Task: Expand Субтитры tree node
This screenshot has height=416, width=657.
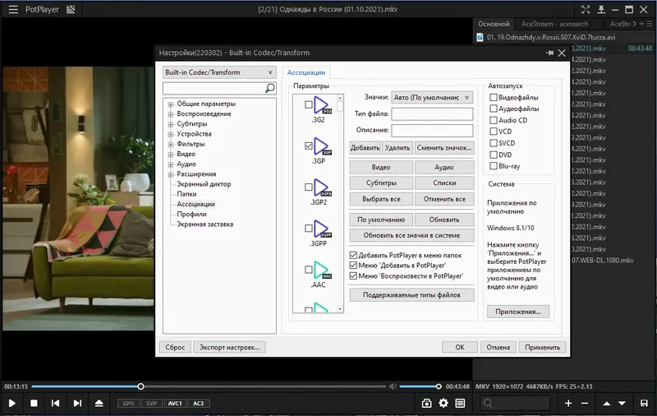Action: (171, 124)
